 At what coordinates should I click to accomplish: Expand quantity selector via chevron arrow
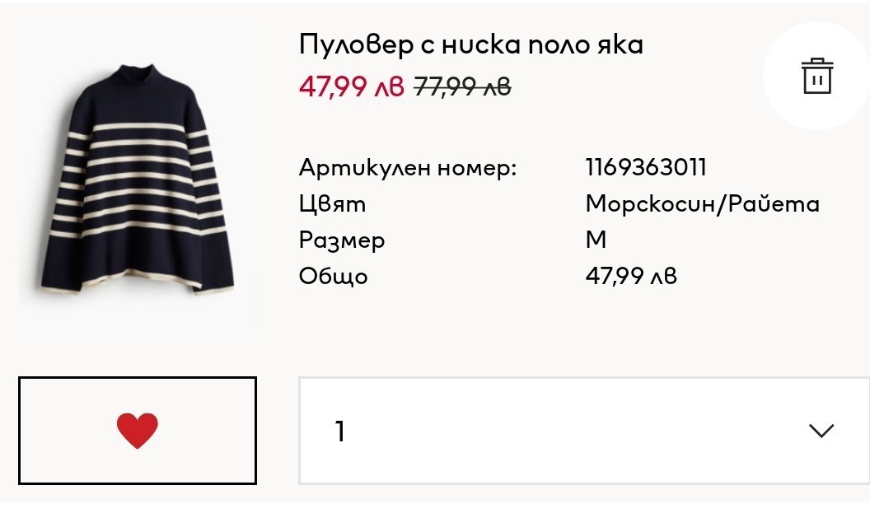[821, 431]
